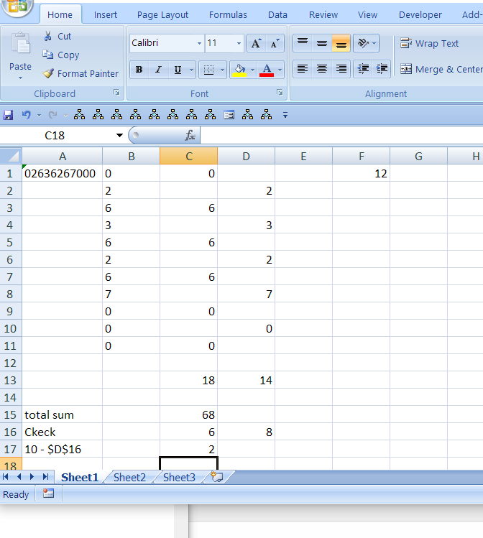Toggle Merge & Center
The width and height of the screenshot is (483, 538).
441,69
